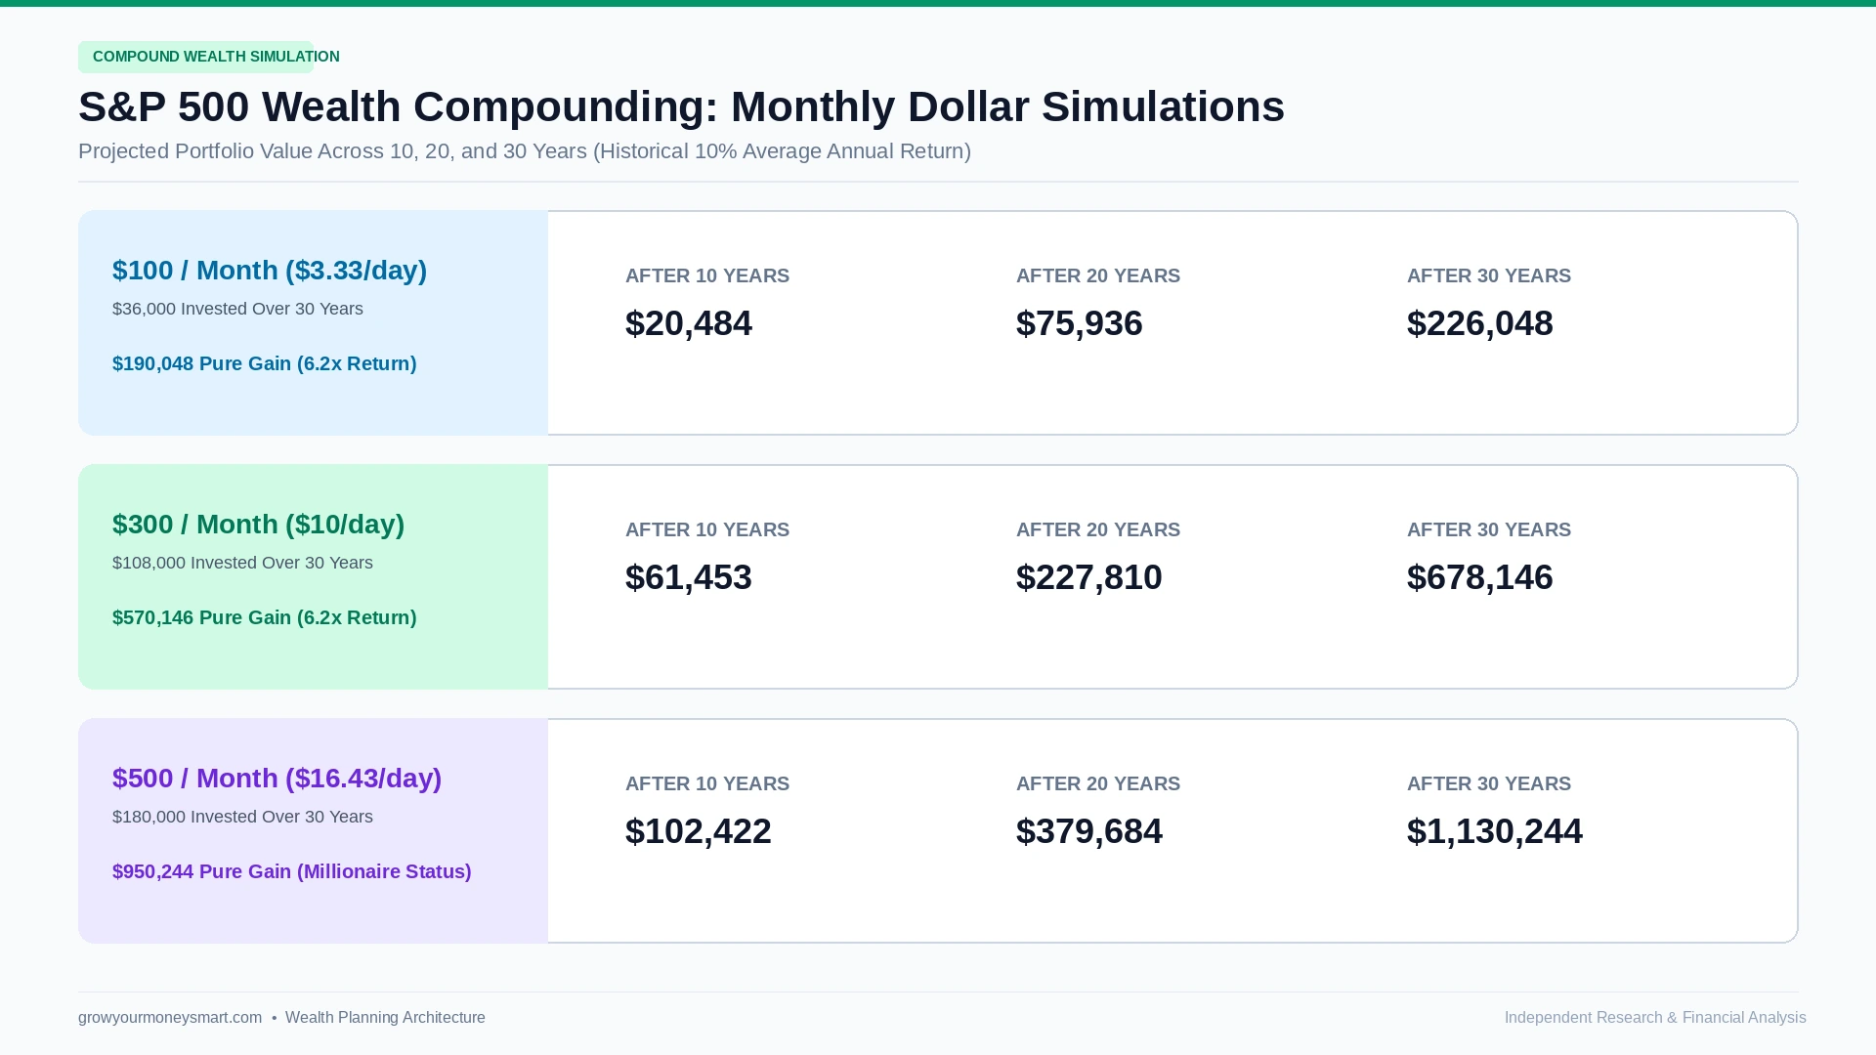Click After 30 Years label above $1,130,244
1876x1055 pixels.
[x=1489, y=783]
